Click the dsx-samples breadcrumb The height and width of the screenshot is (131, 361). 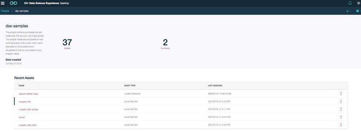coord(22,11)
